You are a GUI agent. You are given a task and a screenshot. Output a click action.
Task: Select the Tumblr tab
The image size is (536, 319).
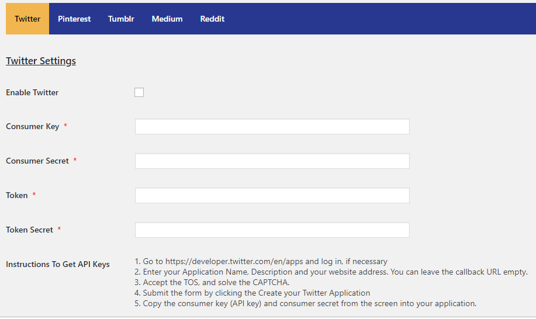121,19
